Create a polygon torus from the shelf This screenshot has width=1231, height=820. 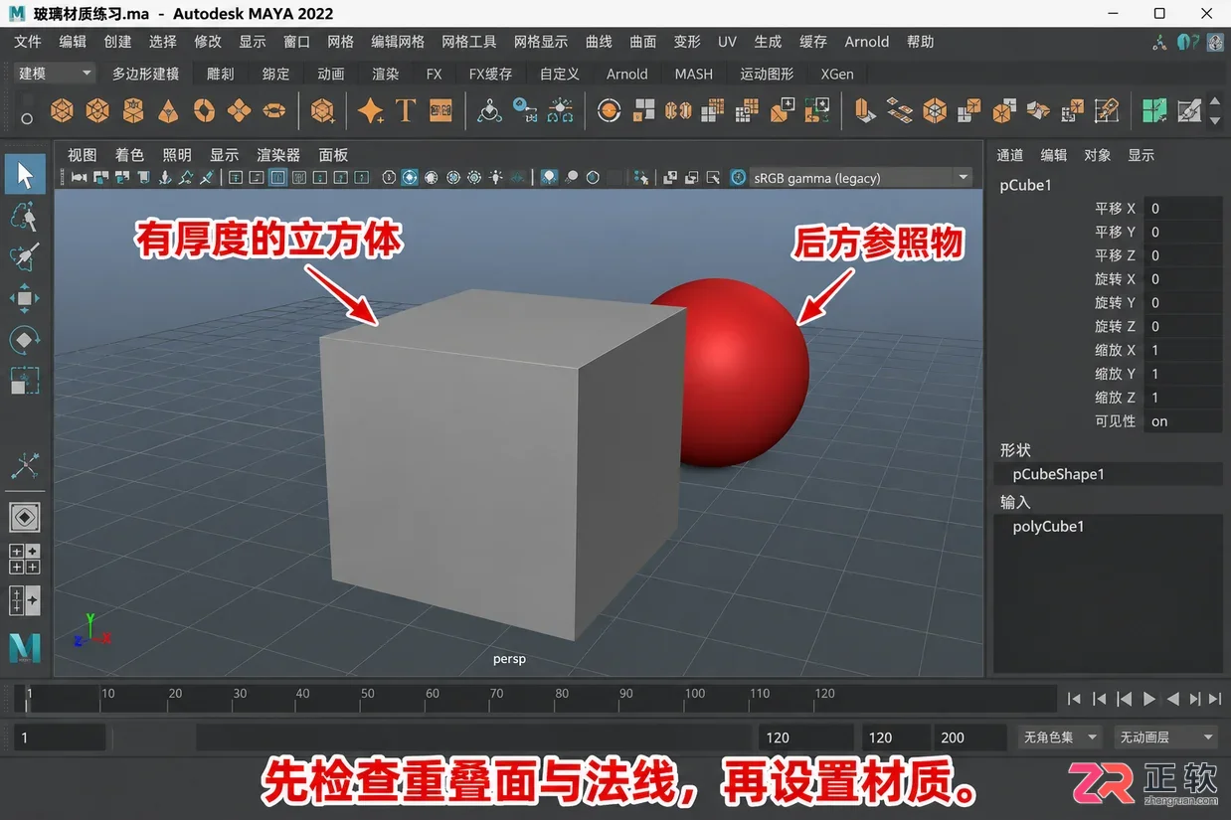pyautogui.click(x=204, y=110)
